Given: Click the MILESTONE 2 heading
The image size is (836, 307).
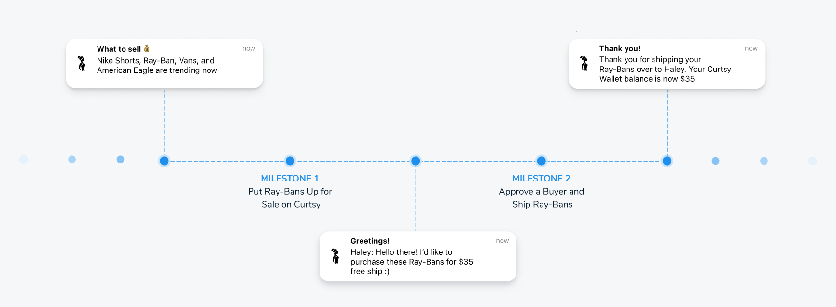Looking at the screenshot, I should [x=542, y=179].
